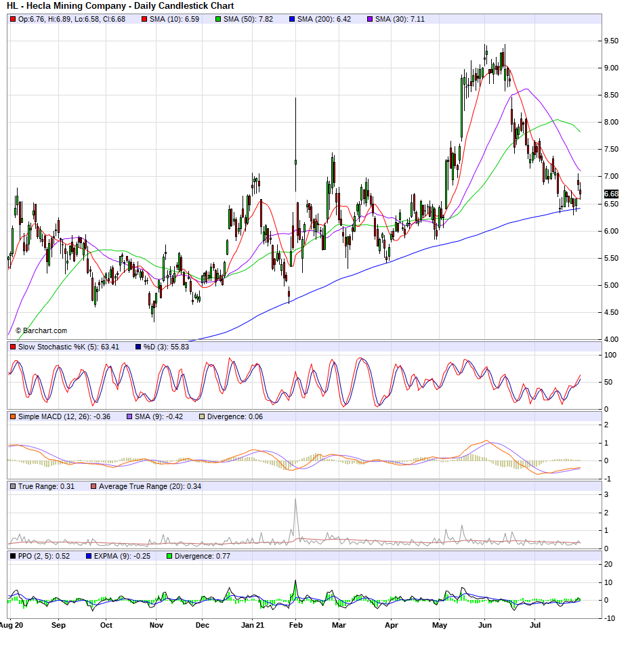Click the 9.50 price axis label

point(611,41)
